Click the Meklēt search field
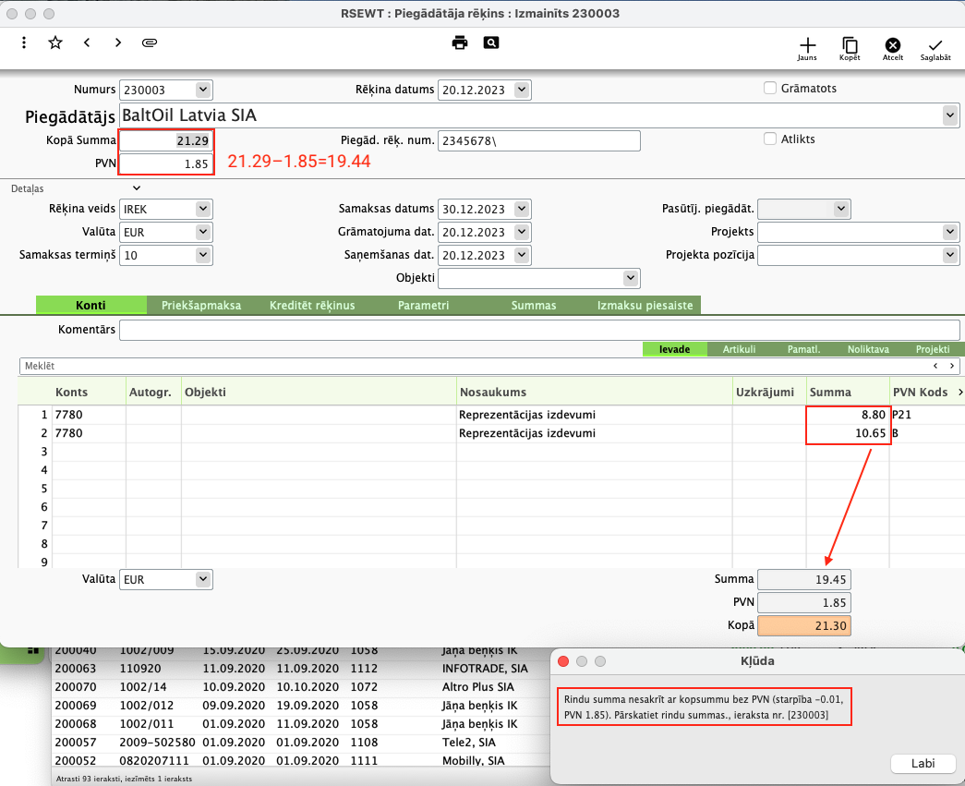The width and height of the screenshot is (965, 786). tap(489, 367)
